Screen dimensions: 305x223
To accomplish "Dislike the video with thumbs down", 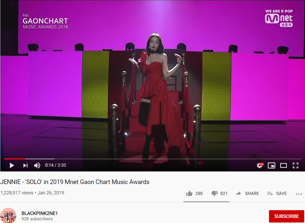I will point(214,193).
